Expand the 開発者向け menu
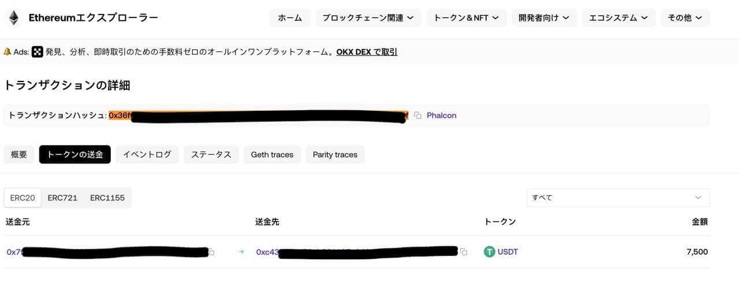Viewport: 739px width, 287px height. (544, 18)
